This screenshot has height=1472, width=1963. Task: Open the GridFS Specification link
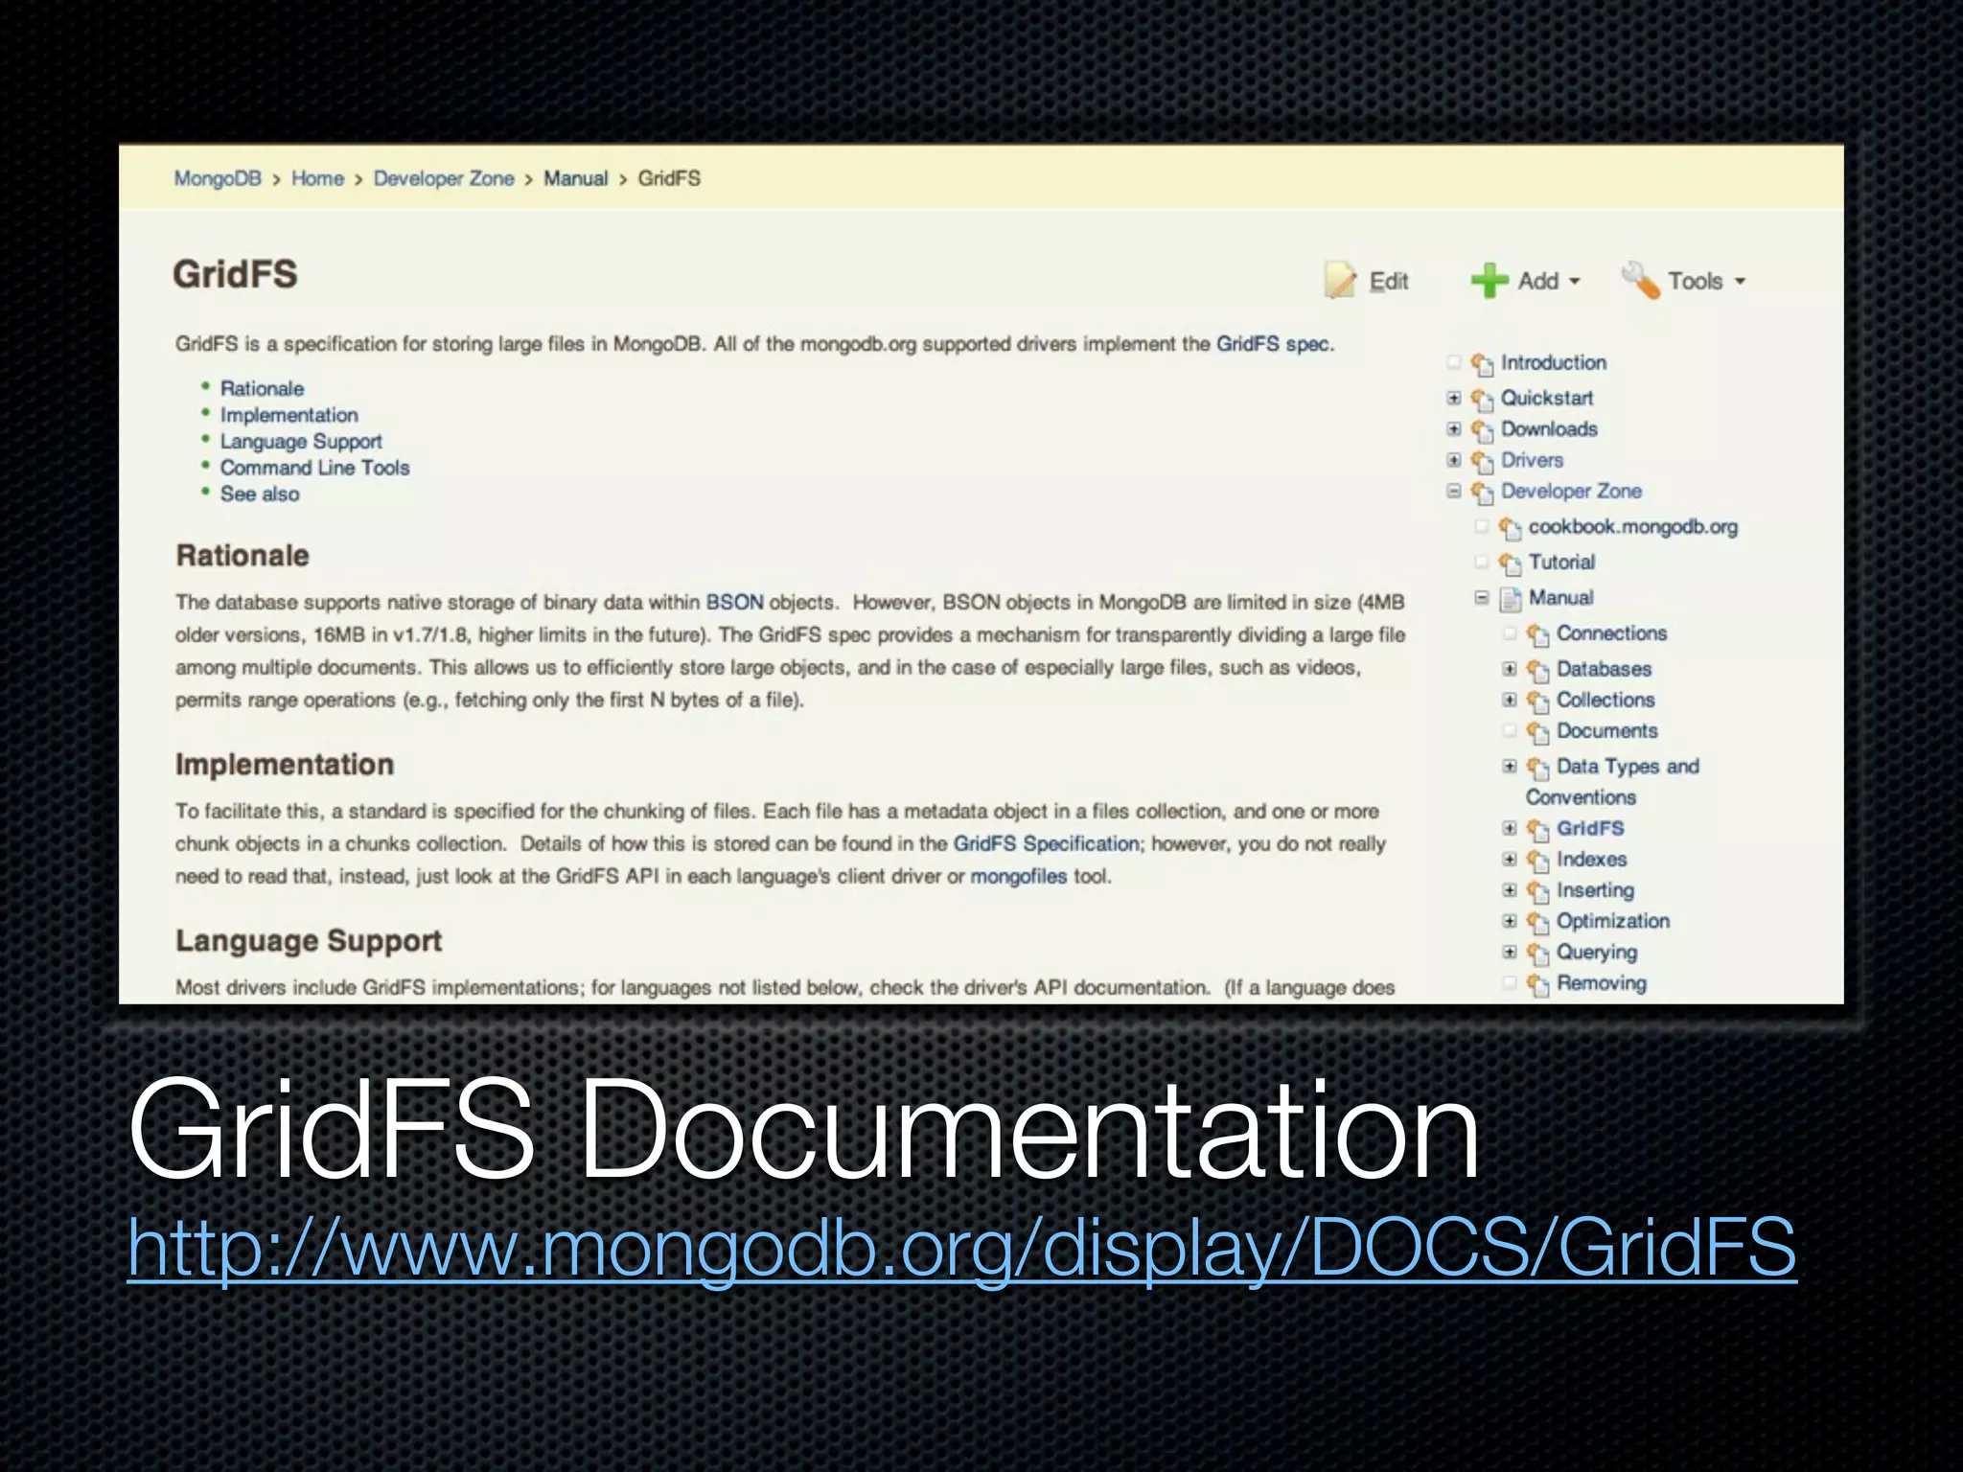1046,843
